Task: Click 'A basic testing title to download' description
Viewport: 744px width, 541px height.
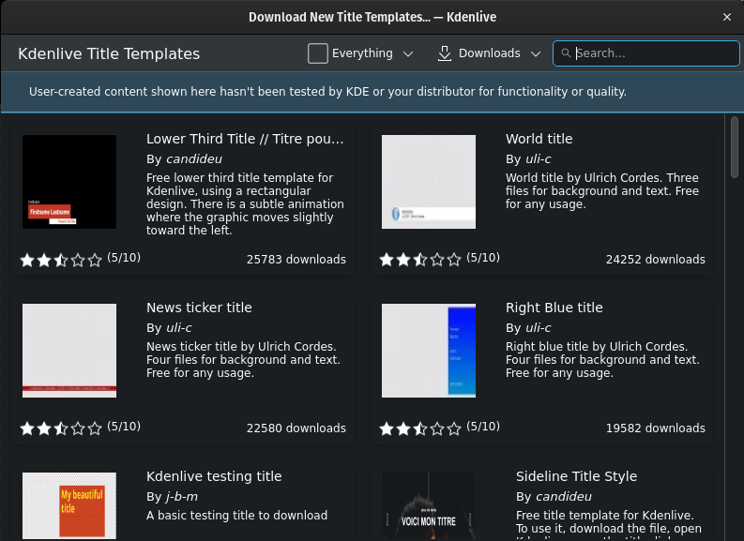Action: pyautogui.click(x=236, y=516)
